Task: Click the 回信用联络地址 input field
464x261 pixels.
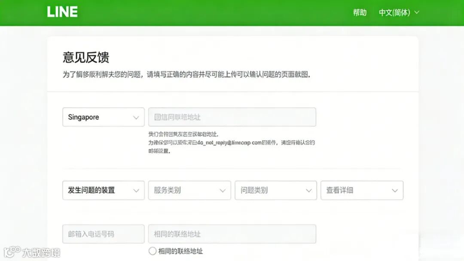Action: coord(232,117)
